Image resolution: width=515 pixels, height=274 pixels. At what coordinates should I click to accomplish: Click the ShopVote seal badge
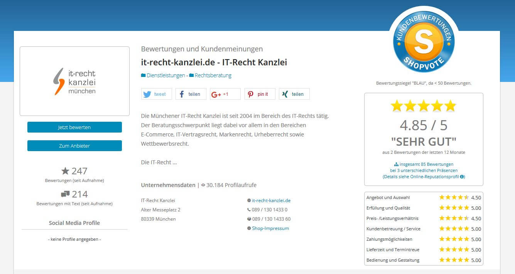click(424, 41)
